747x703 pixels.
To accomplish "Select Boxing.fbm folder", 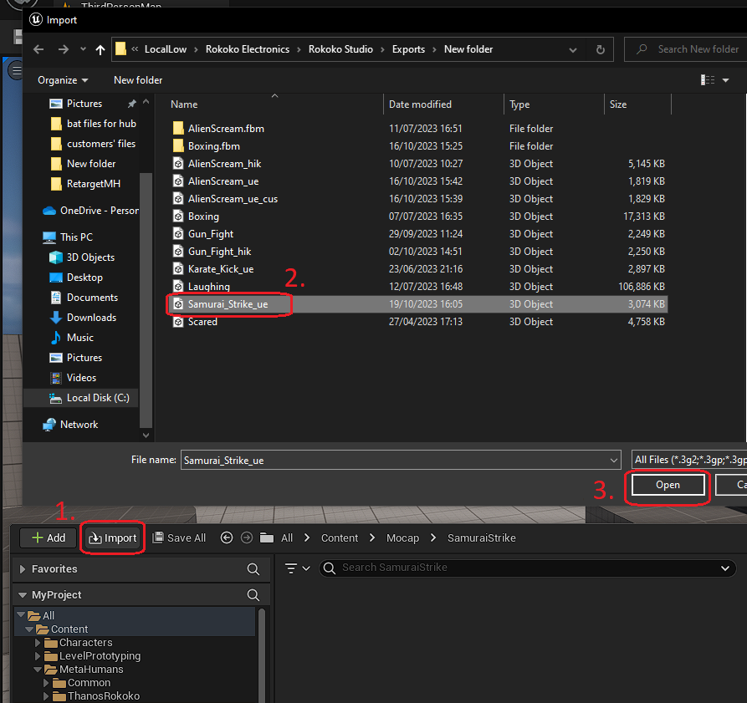I will (x=214, y=146).
